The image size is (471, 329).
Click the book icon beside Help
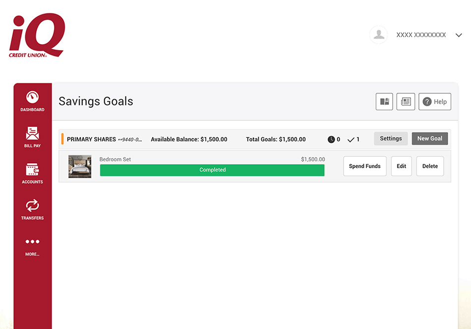[x=384, y=102]
